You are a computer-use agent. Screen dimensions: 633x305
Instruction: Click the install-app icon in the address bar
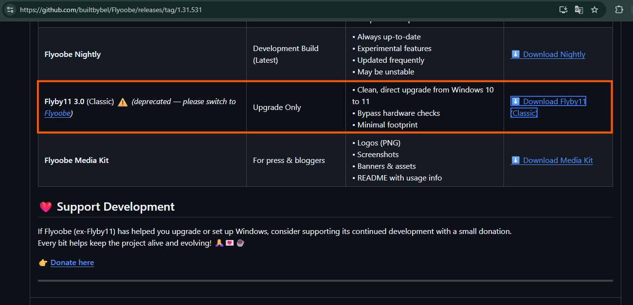point(563,9)
